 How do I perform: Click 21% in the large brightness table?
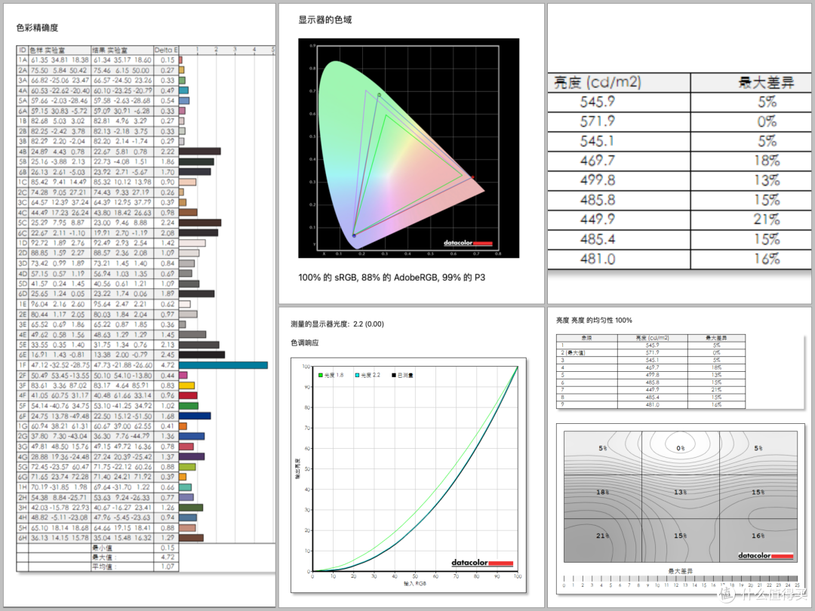click(767, 220)
